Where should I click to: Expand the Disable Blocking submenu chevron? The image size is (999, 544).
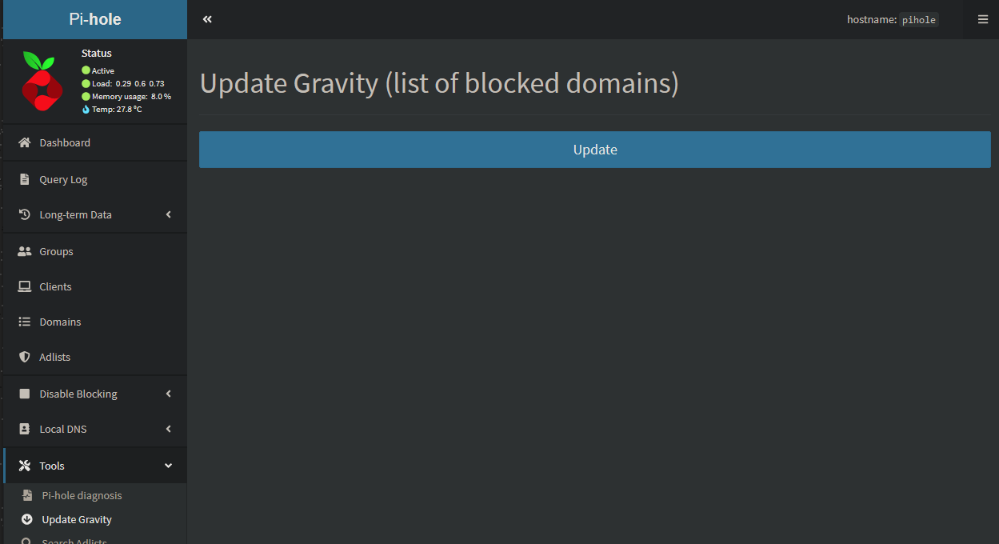[x=168, y=394]
